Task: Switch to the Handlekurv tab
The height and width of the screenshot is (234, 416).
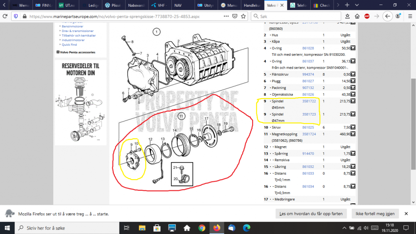Action: click(252, 5)
